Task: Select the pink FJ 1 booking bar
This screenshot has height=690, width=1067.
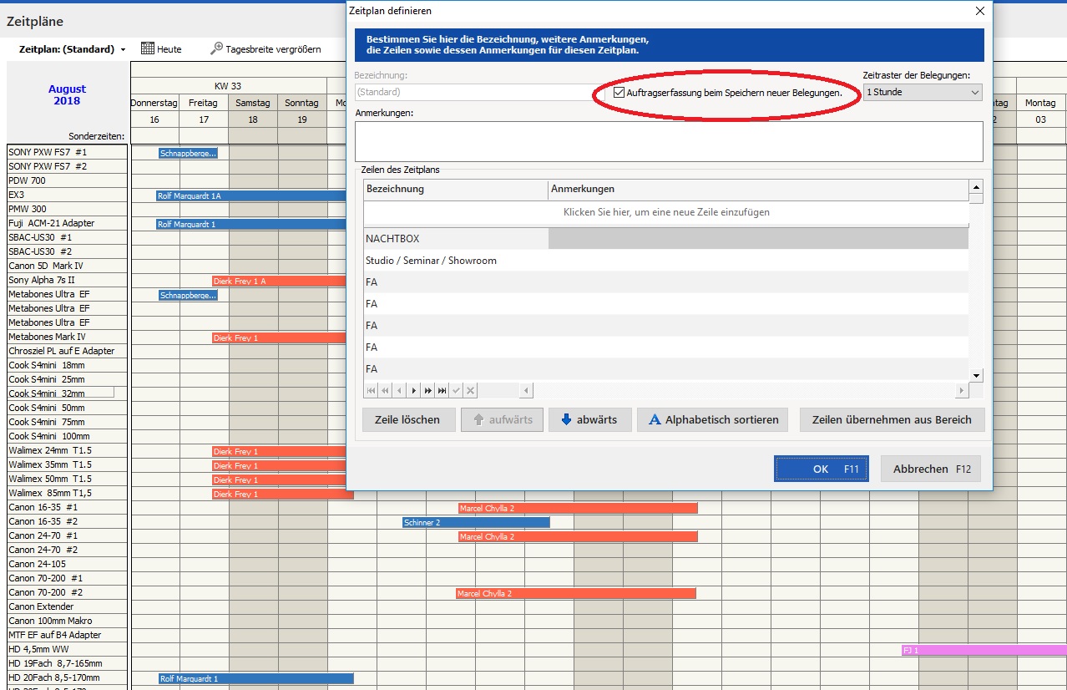Action: 984,651
